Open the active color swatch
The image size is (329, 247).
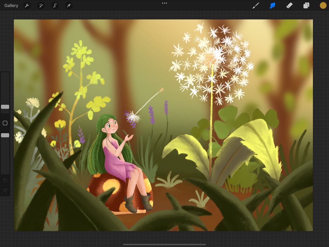pos(323,5)
